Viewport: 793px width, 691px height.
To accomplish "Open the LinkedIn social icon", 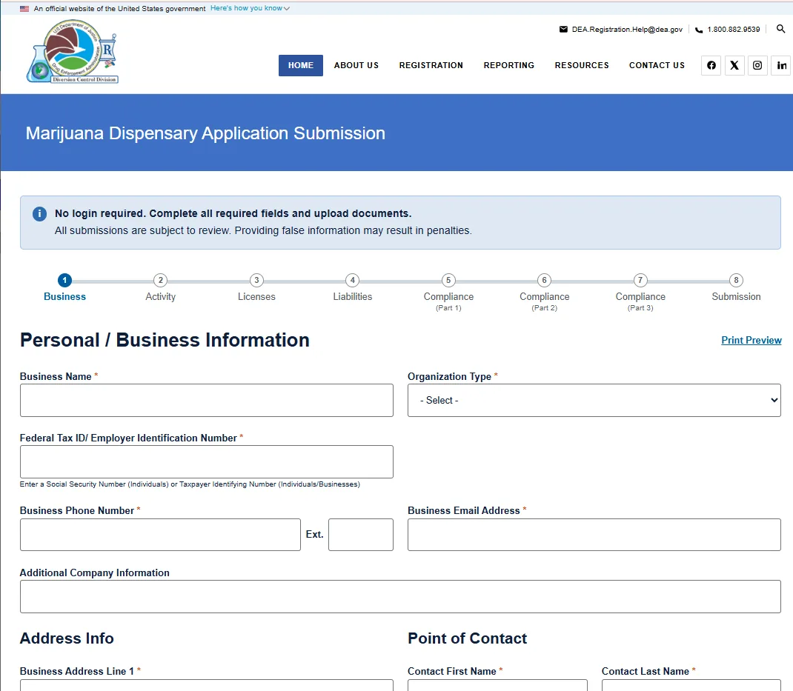I will 782,65.
